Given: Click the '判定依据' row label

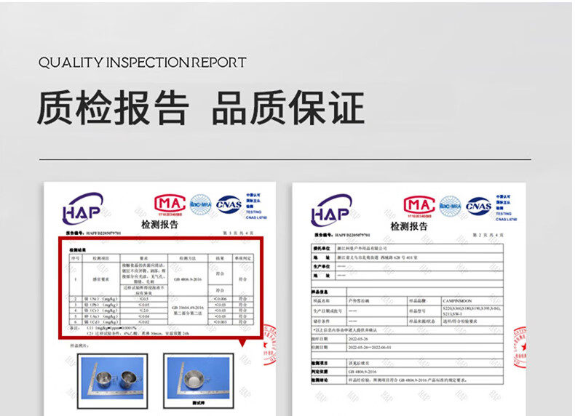Looking at the screenshot, I should 321,372.
